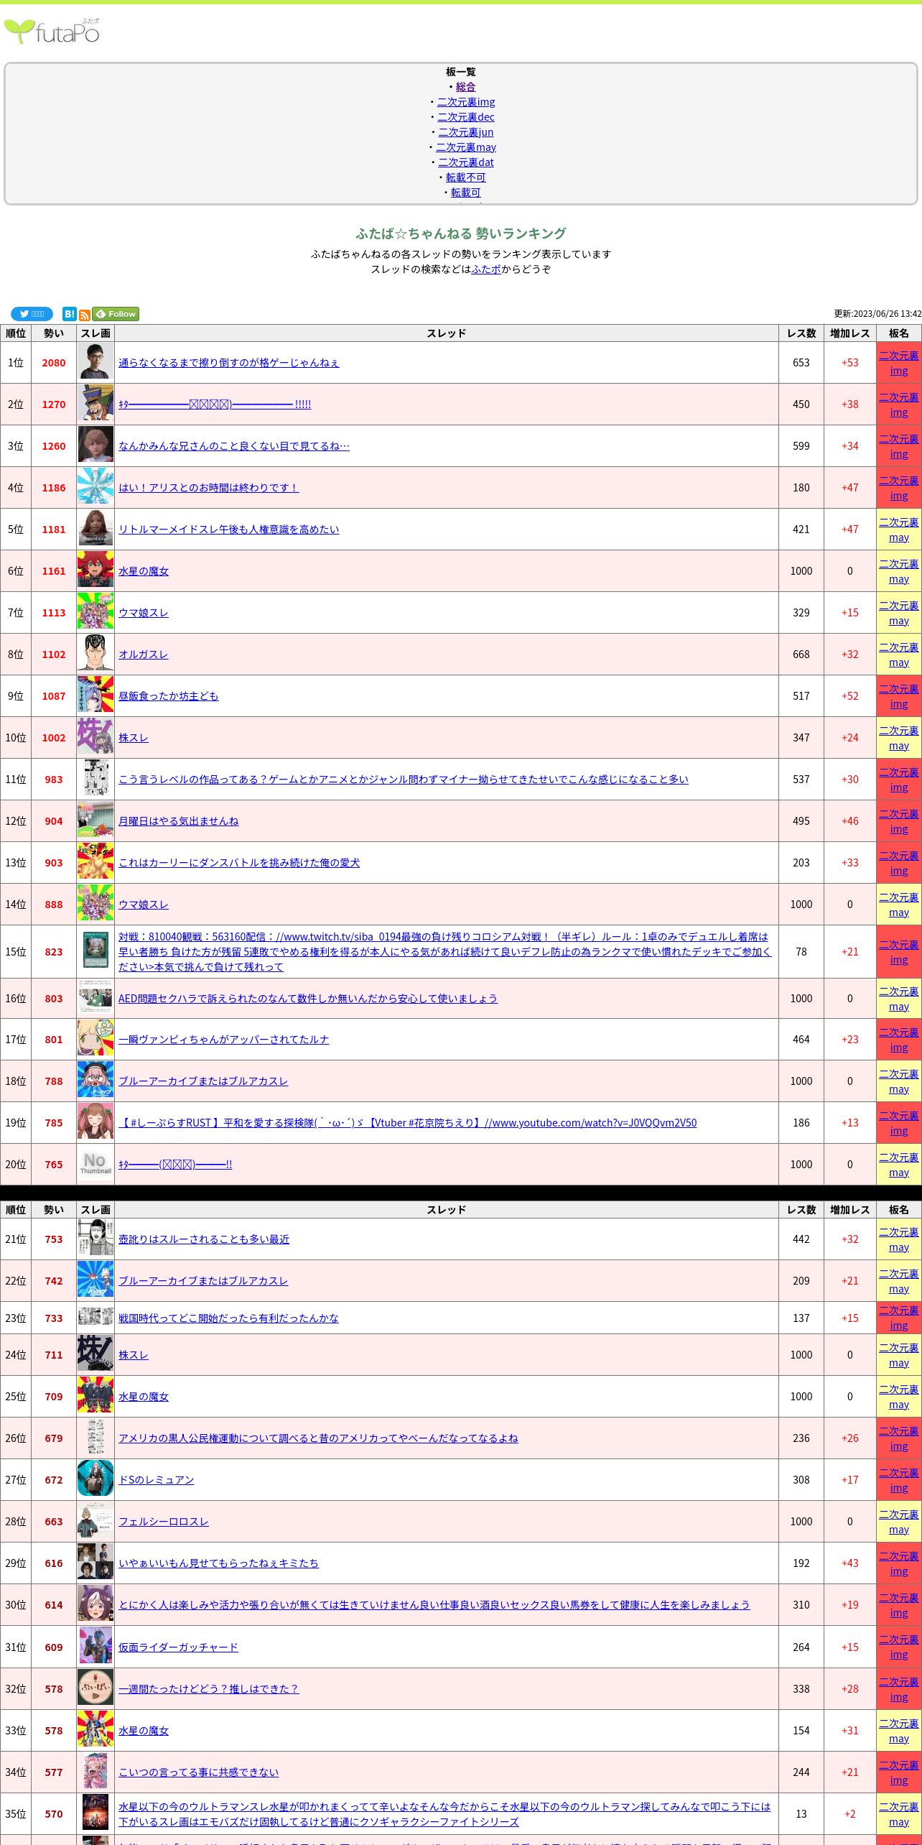Click the rank 24 株スレ thumbnail
Viewport: 922px width, 1845px height.
tap(96, 1354)
